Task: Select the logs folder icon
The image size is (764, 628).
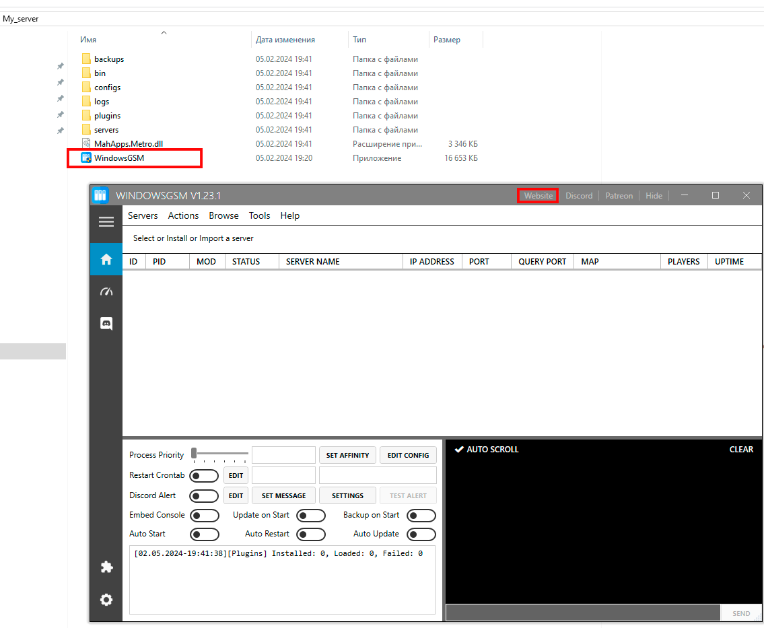Action: pos(86,102)
